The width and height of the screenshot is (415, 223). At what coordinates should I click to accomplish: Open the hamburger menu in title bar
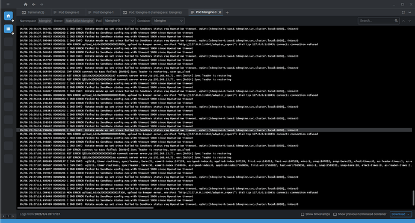click(8, 4)
